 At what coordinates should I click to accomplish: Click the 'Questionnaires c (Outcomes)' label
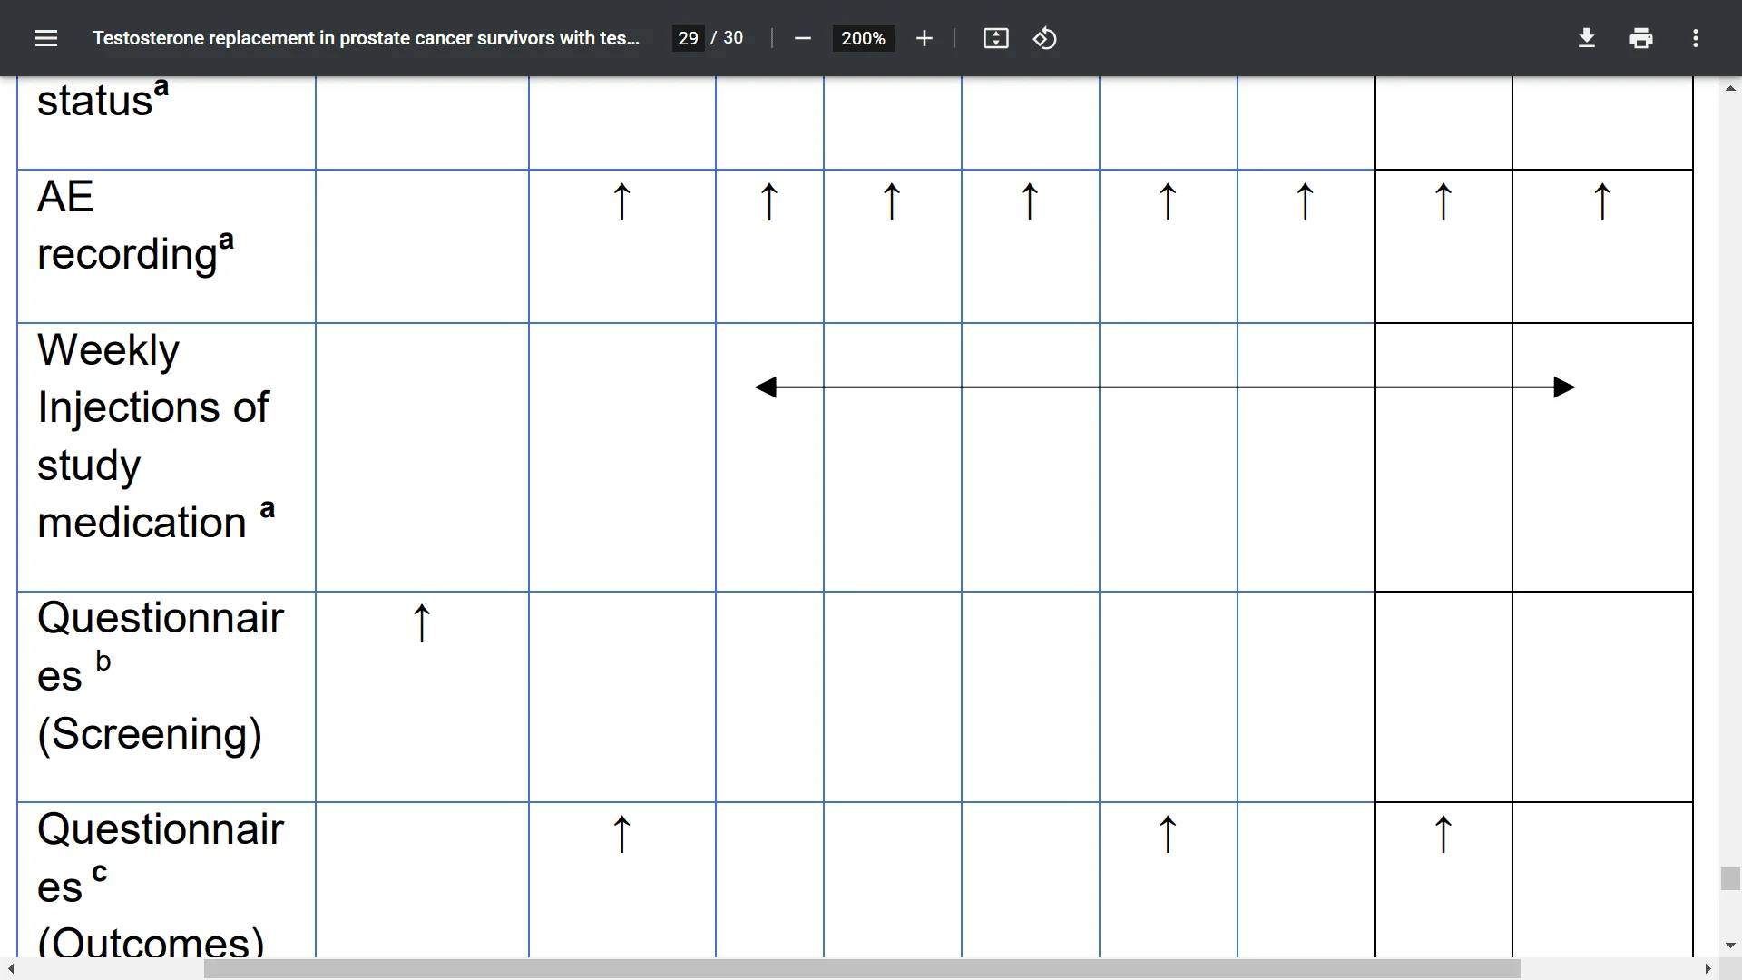[160, 886]
